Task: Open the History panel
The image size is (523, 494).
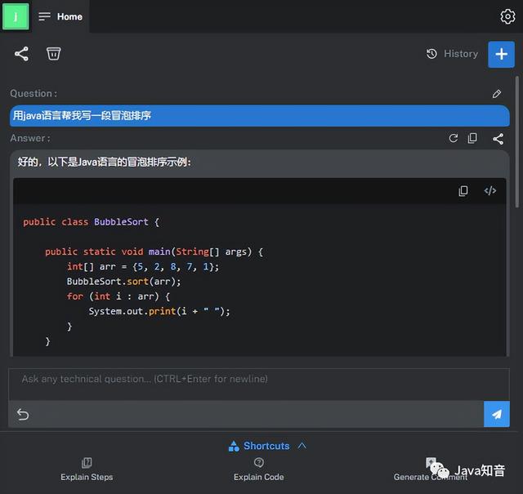Action: pos(452,54)
